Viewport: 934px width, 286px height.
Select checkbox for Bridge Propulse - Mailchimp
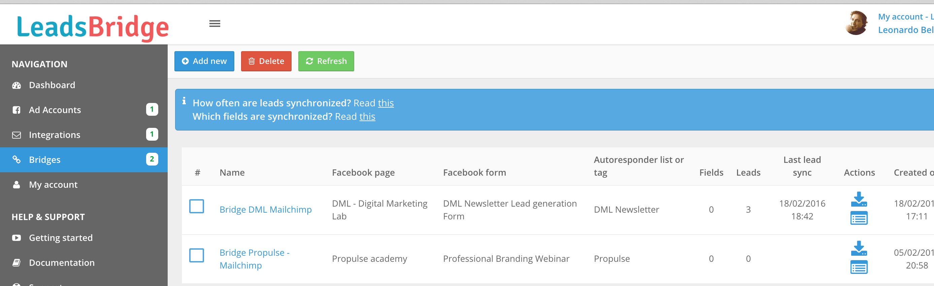pos(197,255)
